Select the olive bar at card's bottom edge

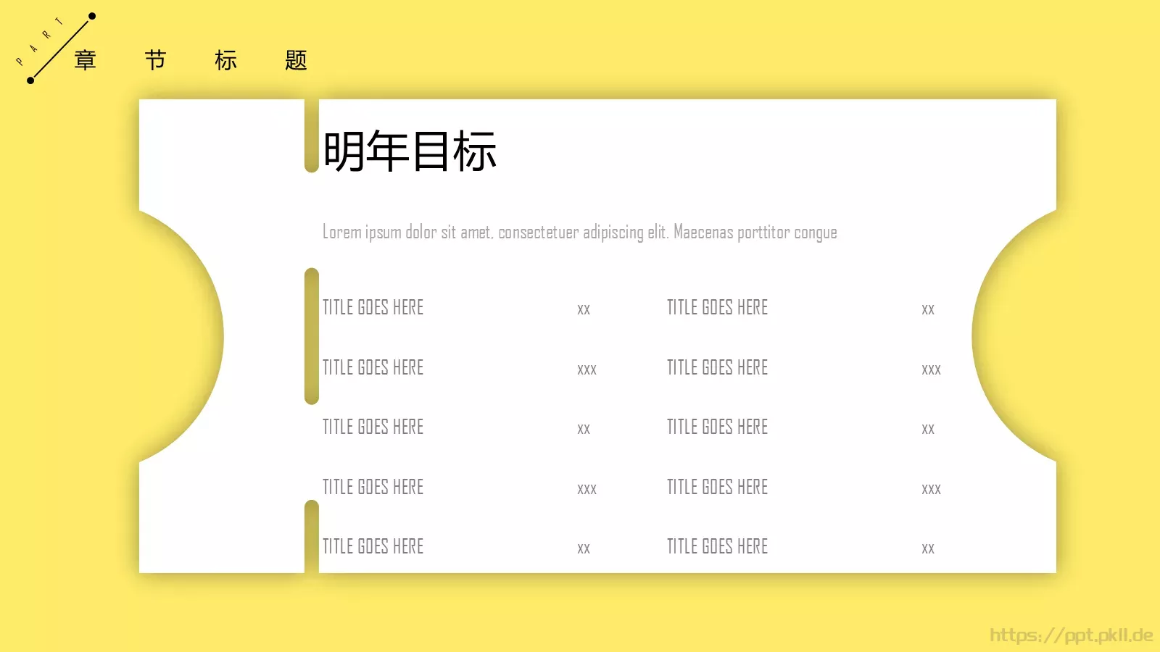click(312, 536)
